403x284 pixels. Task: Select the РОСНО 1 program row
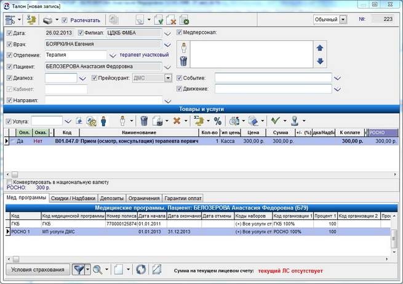[198, 232]
